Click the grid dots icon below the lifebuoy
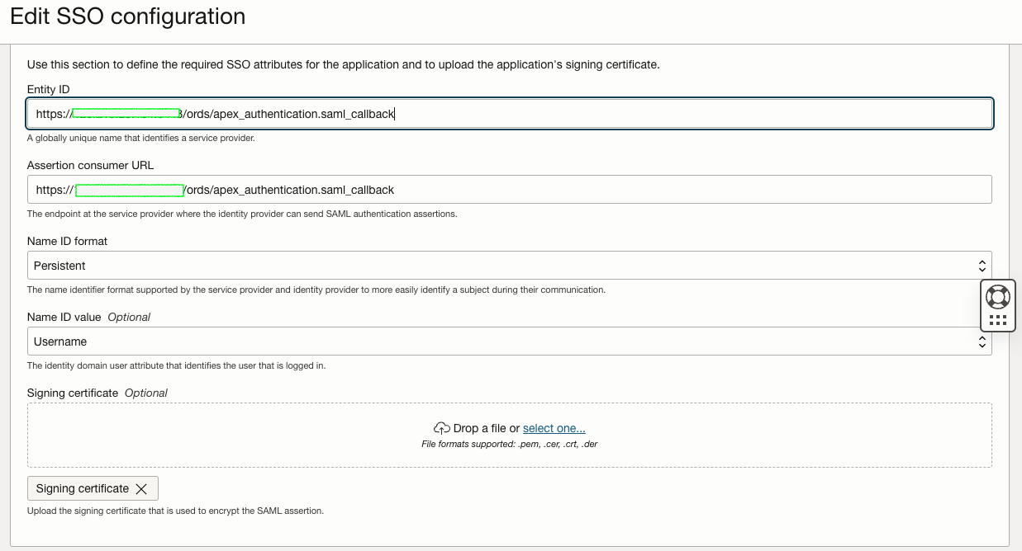Viewport: 1022px width, 551px height. 998,320
